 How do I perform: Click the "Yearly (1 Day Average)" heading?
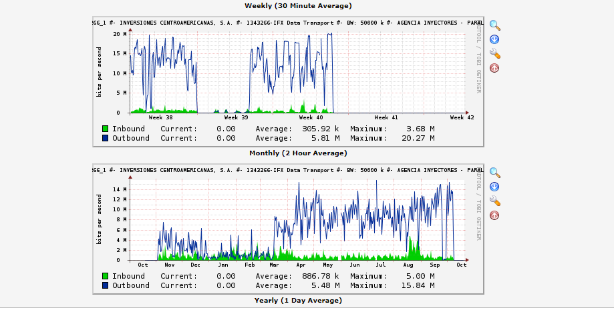click(x=298, y=300)
